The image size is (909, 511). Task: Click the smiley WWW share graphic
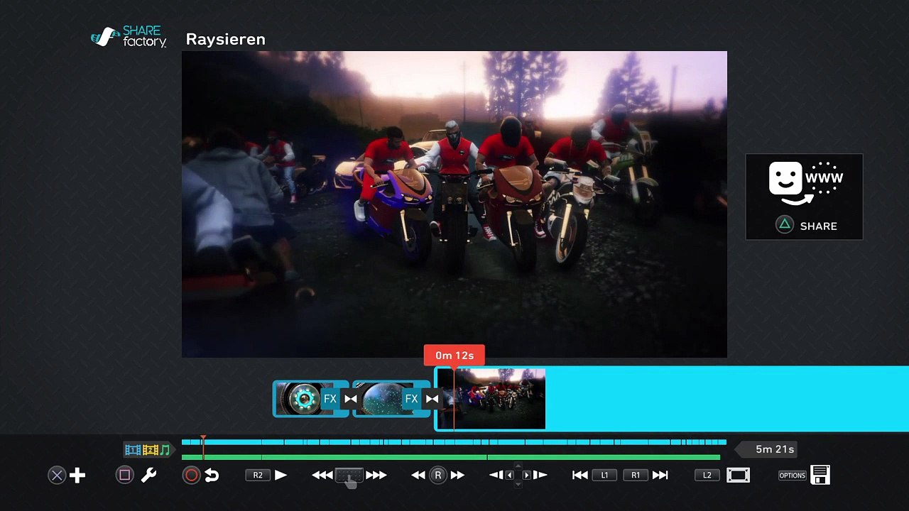(x=806, y=183)
